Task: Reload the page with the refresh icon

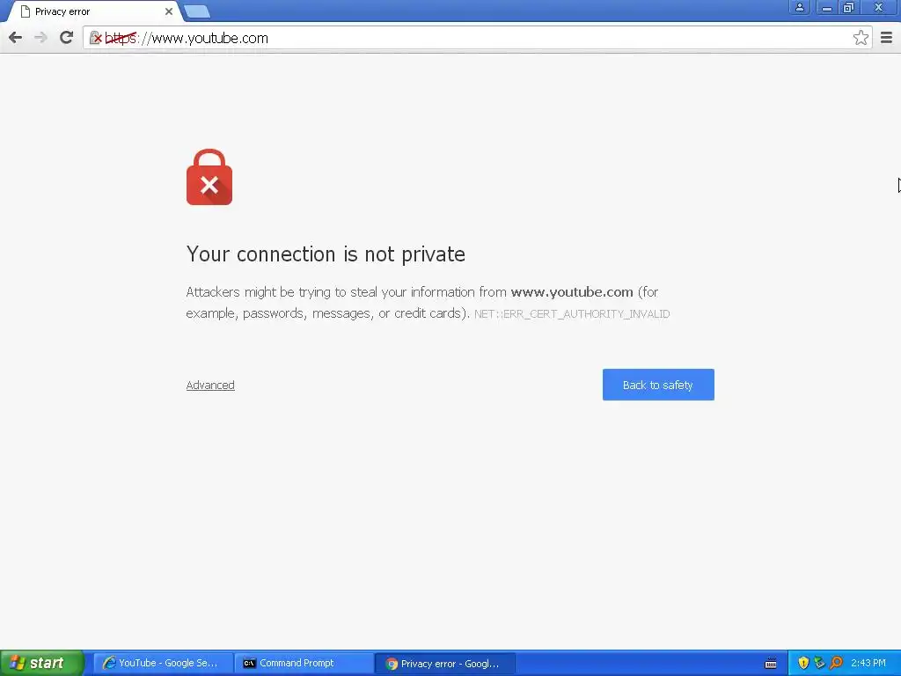Action: 67,38
